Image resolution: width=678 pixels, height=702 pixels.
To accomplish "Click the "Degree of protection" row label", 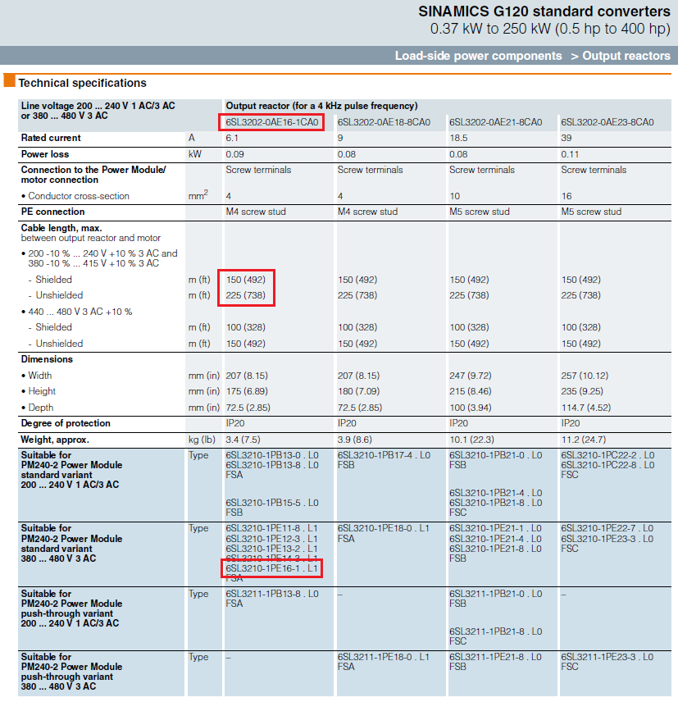I will [x=66, y=423].
